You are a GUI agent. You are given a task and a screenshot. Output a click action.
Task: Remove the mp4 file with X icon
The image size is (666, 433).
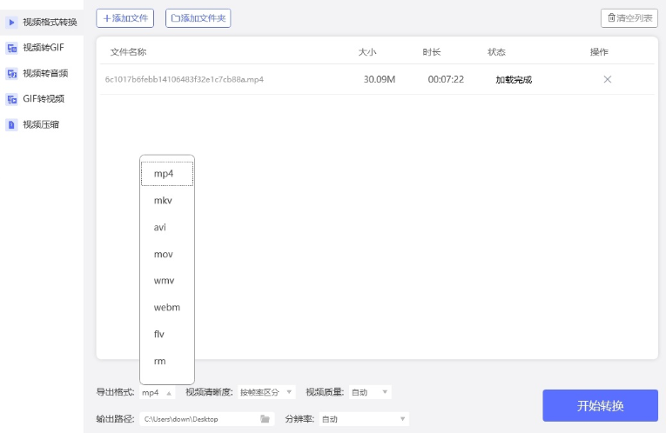608,79
